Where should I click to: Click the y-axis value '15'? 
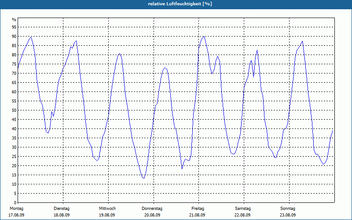14,175
